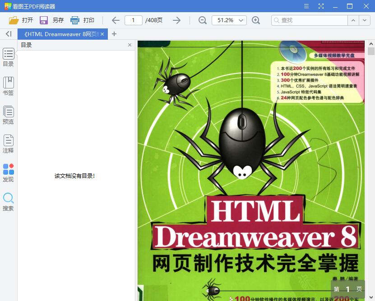Viewport: 375px width, 301px height.
Task: Add a new tab with plus
Action: (114, 34)
